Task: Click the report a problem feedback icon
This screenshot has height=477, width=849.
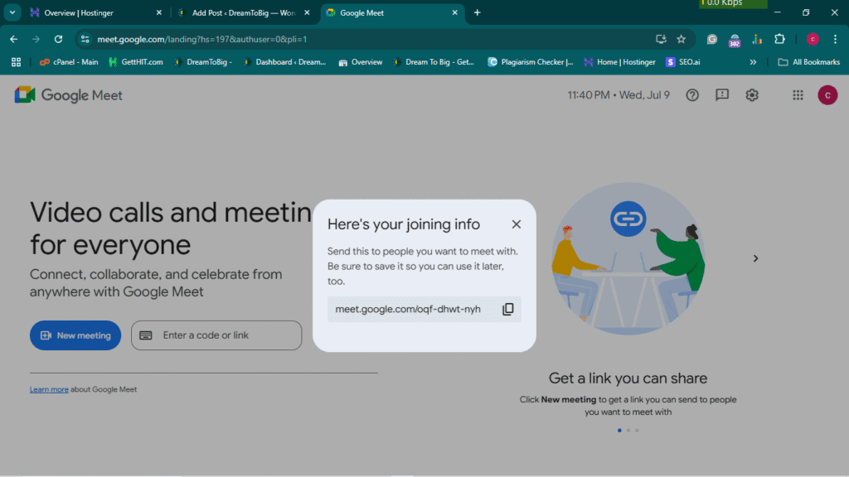Action: pos(722,95)
